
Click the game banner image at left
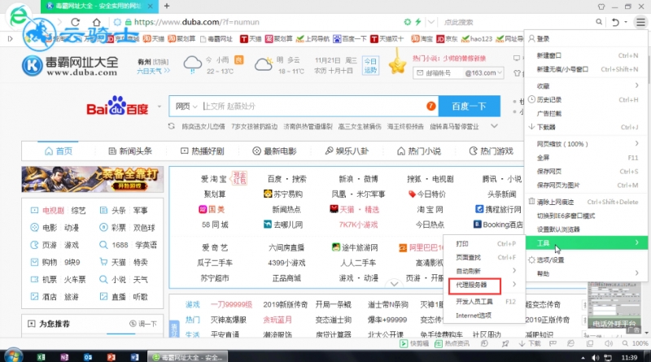pyautogui.click(x=92, y=179)
